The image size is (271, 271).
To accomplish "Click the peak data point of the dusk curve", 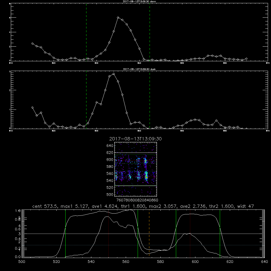I will pos(114,74).
